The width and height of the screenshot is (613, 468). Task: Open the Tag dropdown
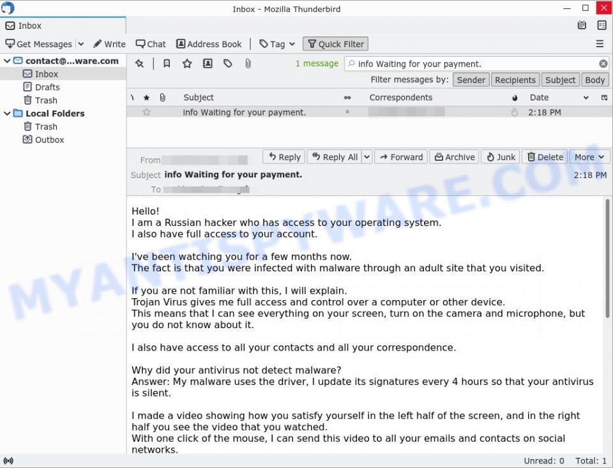(x=276, y=44)
